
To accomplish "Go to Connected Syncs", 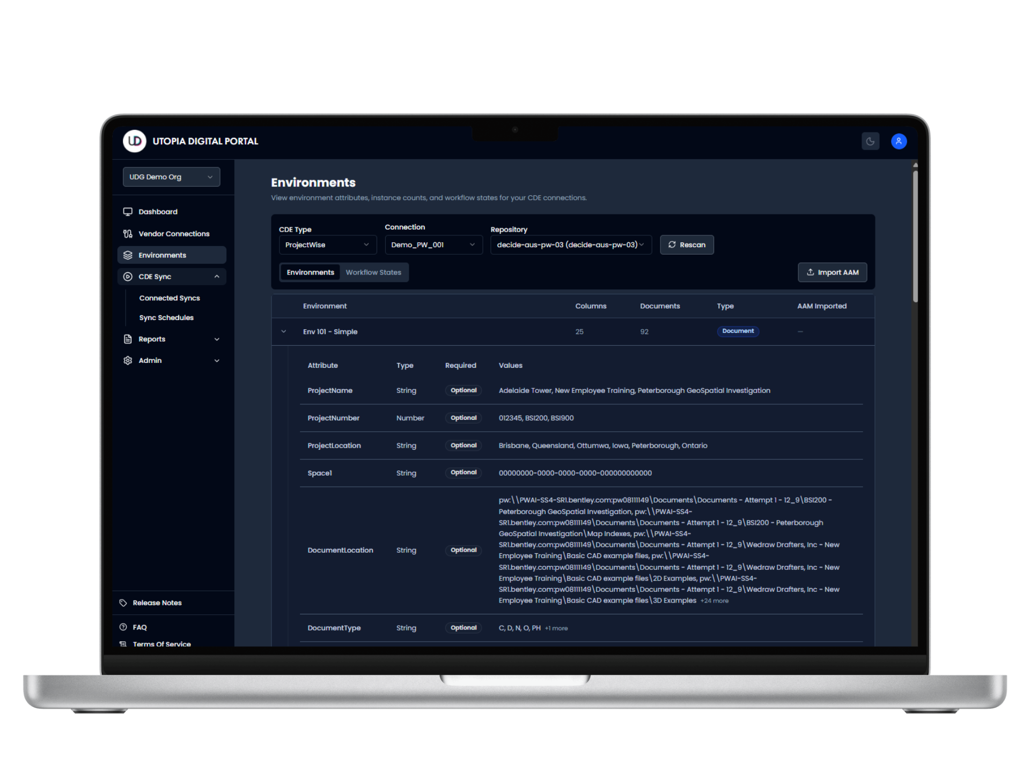I will point(170,298).
